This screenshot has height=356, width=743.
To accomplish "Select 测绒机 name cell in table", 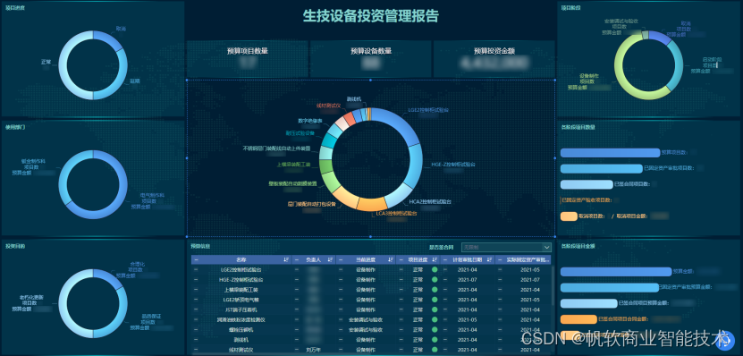I will tap(241, 340).
